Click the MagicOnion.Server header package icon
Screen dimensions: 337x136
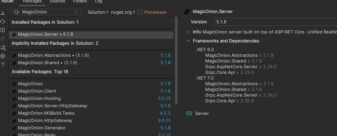pos(187,12)
